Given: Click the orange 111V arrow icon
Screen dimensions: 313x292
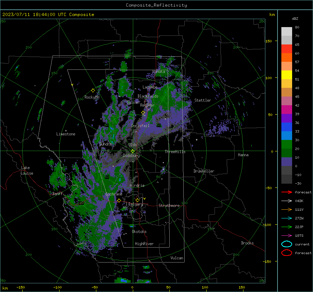Looking at the screenshot, I should click(287, 209).
